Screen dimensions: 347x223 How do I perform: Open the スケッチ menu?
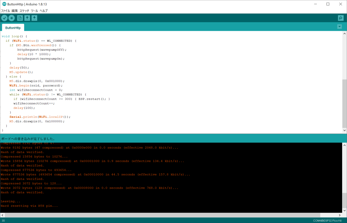[x=24, y=11]
